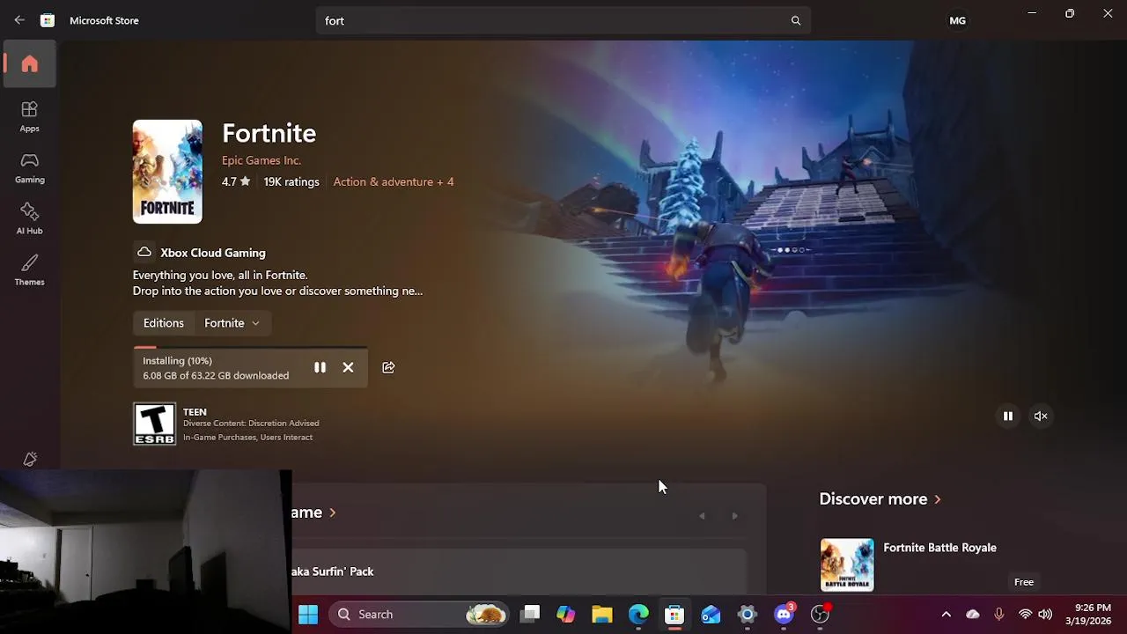This screenshot has width=1127, height=634.
Task: Toggle trailer audio mute
Action: [x=1041, y=416]
